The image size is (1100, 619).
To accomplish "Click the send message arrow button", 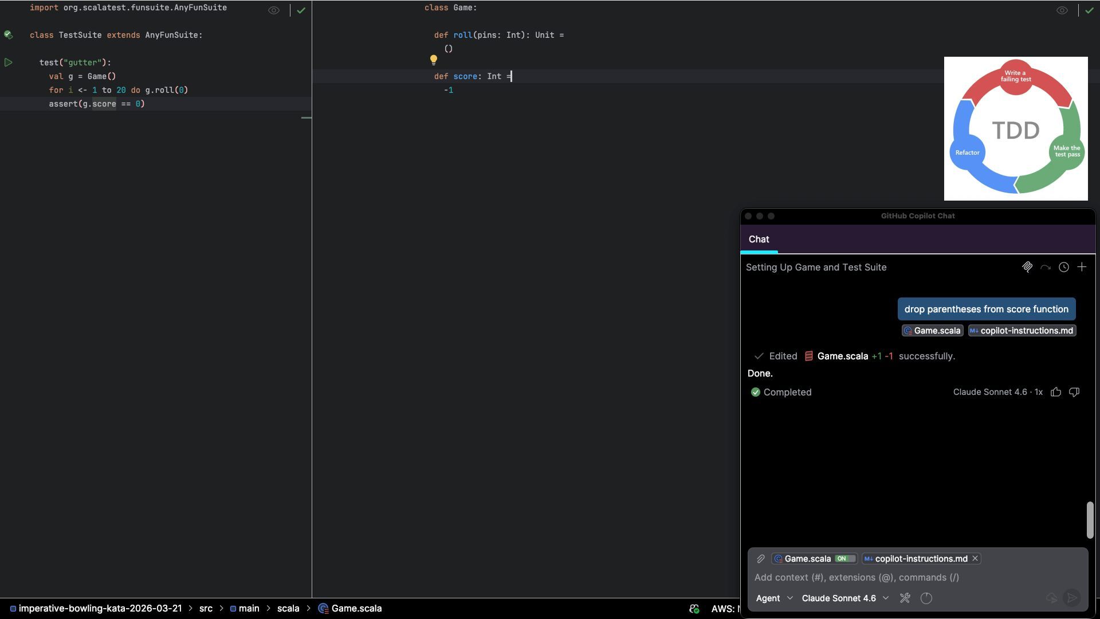I will 1072,598.
